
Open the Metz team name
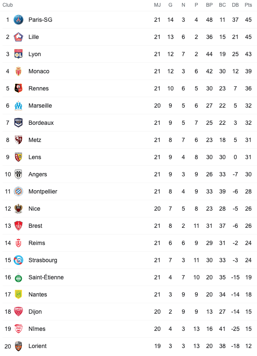(x=35, y=140)
